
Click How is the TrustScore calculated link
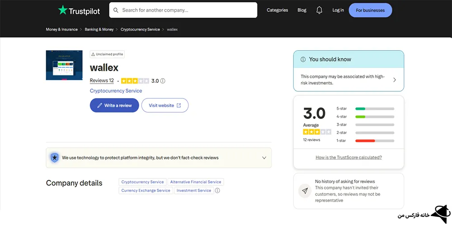(349, 157)
